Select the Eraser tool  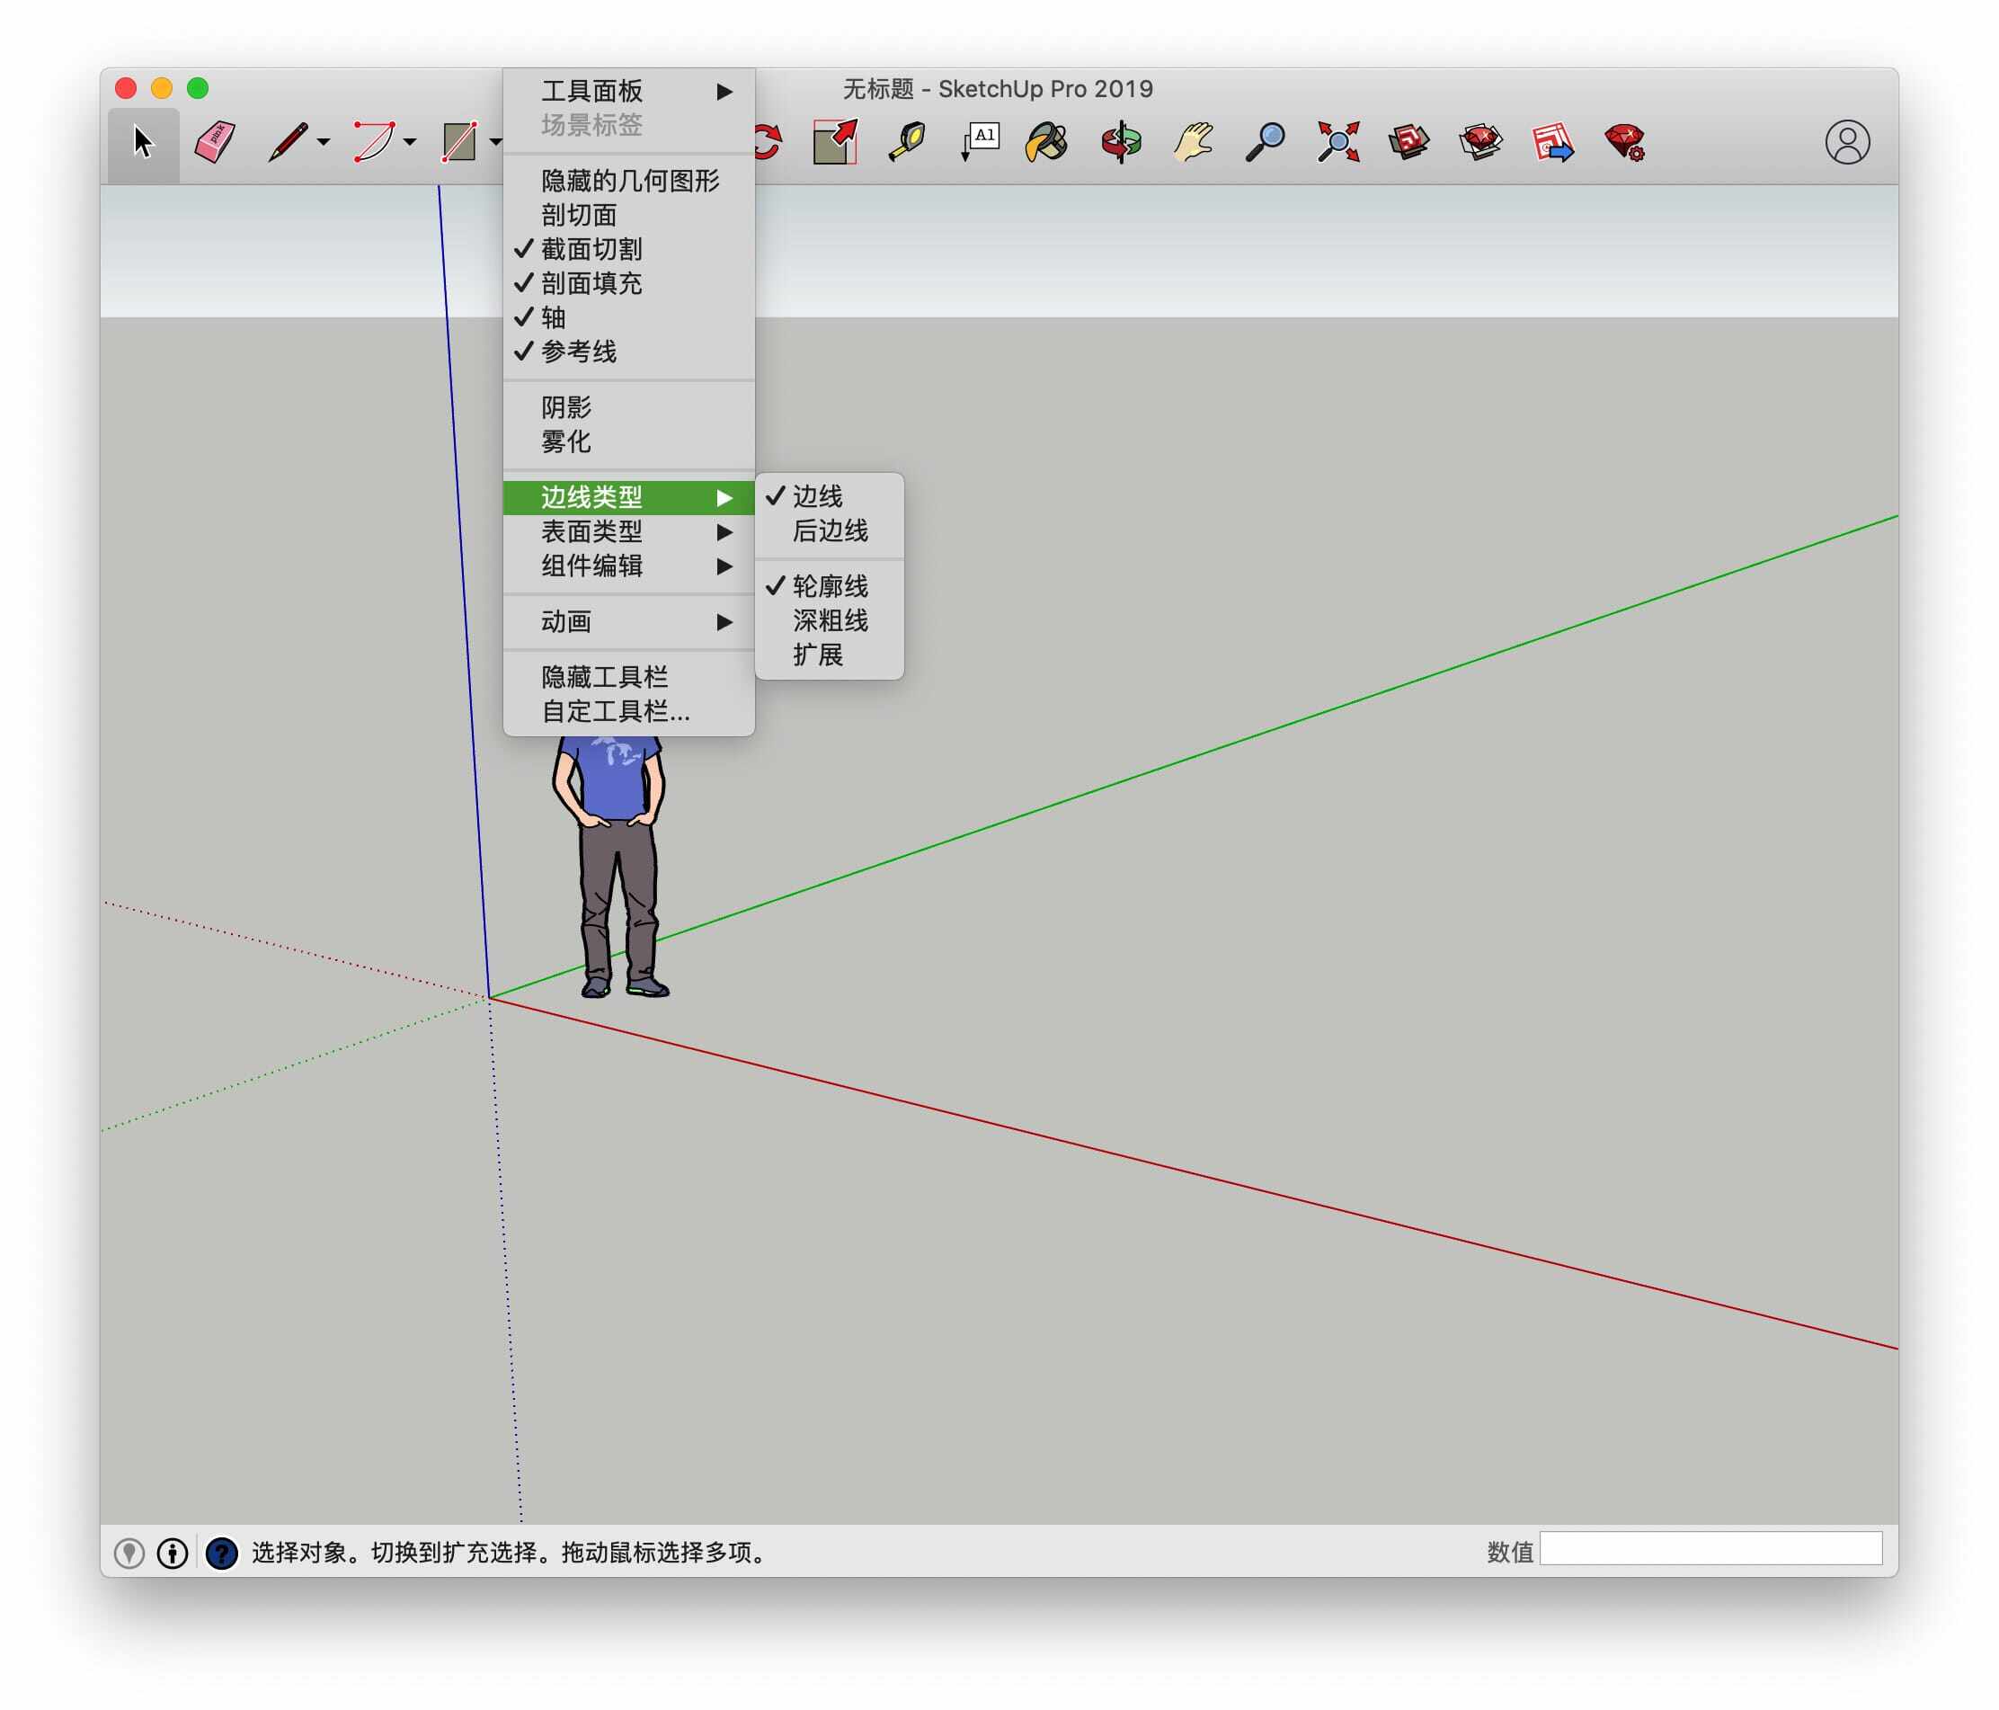point(214,143)
